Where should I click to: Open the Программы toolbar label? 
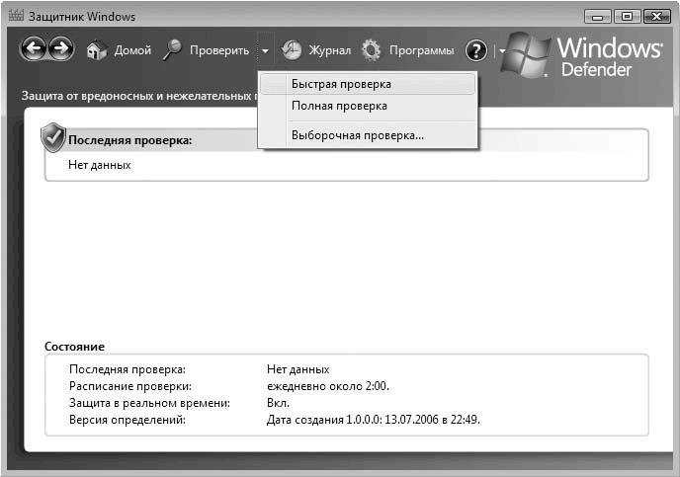421,50
